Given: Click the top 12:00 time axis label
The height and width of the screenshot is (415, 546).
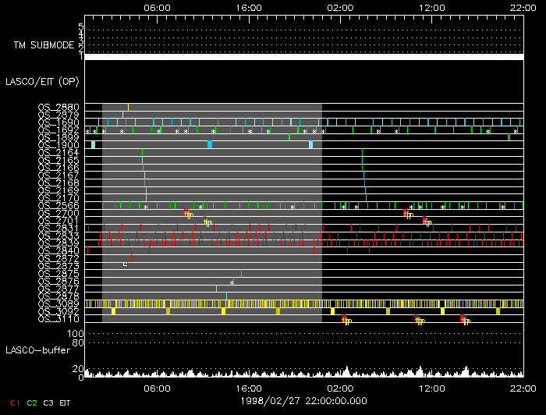Looking at the screenshot, I should click(431, 6).
